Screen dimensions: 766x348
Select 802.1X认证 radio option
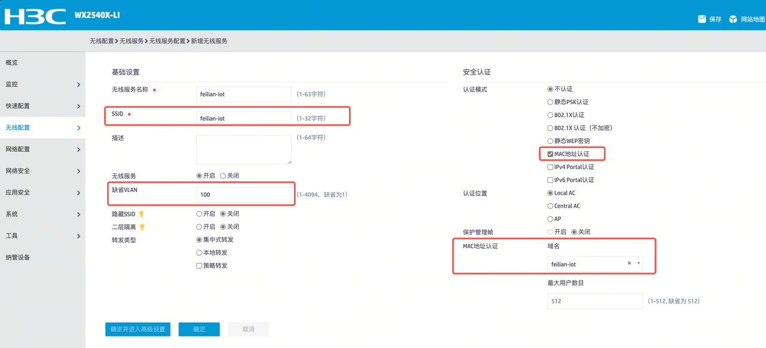(x=550, y=115)
